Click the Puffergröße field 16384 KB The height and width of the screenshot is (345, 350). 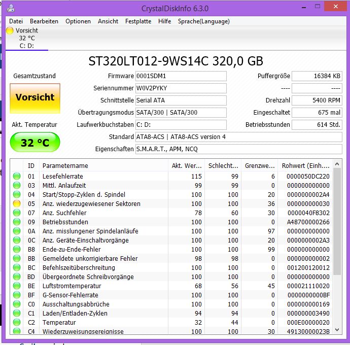tap(317, 76)
